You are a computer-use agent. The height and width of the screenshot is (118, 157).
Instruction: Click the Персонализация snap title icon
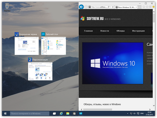[x=30, y=60]
